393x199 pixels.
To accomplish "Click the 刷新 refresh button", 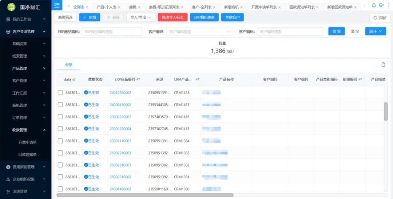I will point(380,18).
